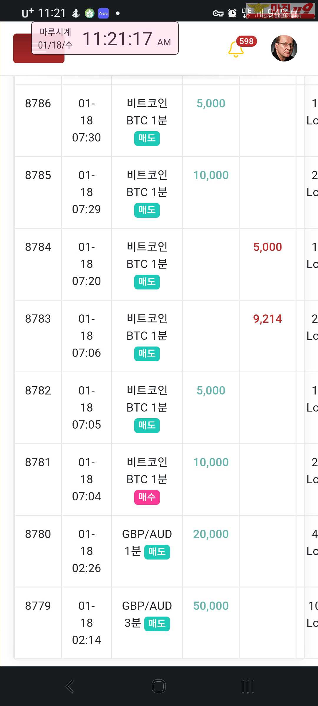Tap the user profile avatar photo
This screenshot has height=706, width=318.
point(284,48)
